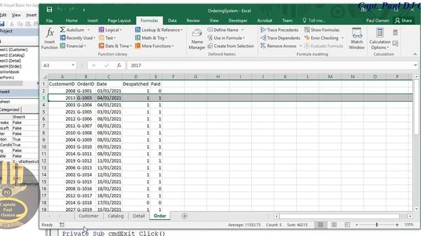Image resolution: width=421 pixels, height=236 pixels.
Task: Open Recently Used functions list
Action: [78, 38]
